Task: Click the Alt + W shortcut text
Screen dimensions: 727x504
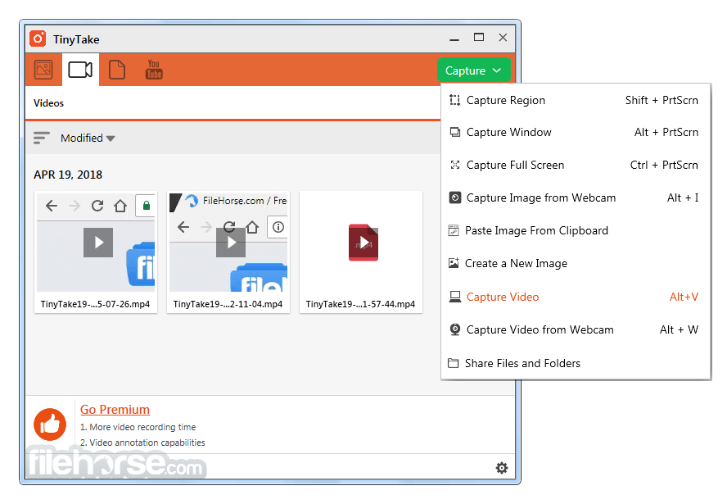Action: 679,329
